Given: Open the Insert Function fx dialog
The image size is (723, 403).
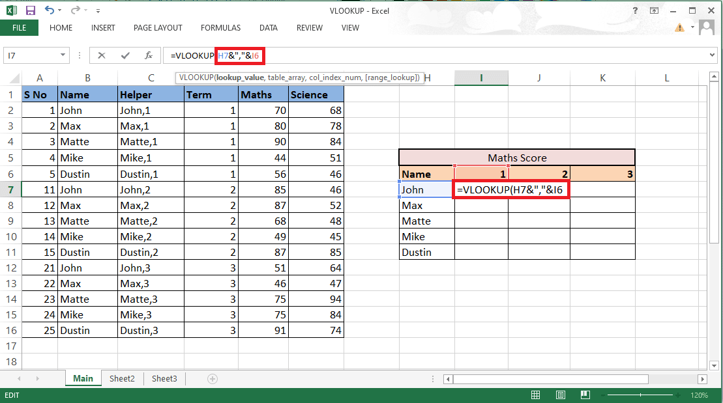Looking at the screenshot, I should point(149,55).
